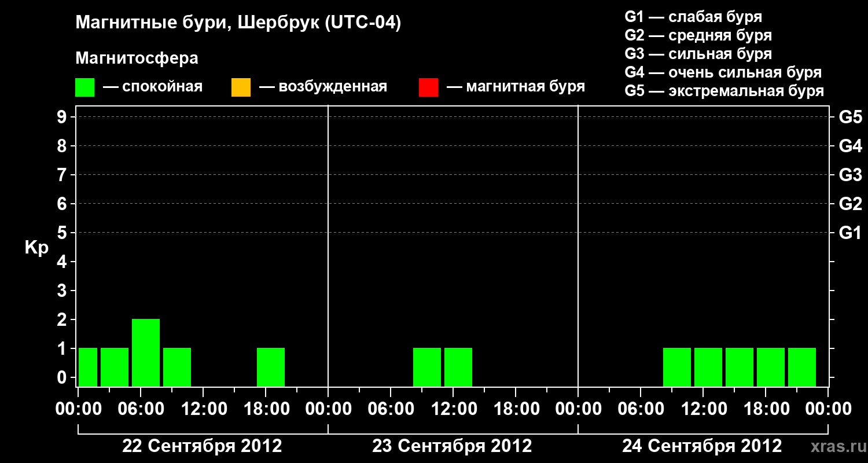Click the "22 Сентября 2012" date label
The width and height of the screenshot is (868, 463).
coord(202,446)
